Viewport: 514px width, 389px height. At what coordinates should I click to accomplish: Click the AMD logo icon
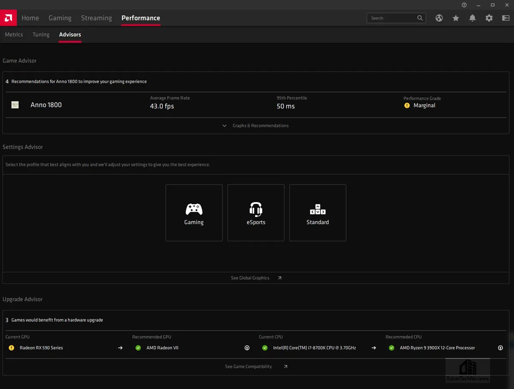coord(8,18)
